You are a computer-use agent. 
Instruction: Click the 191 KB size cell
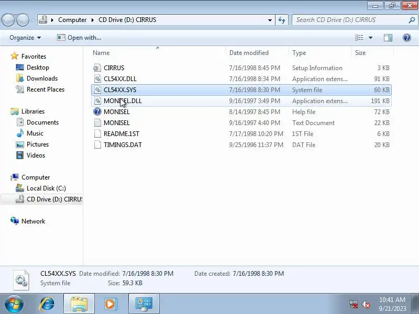click(380, 100)
